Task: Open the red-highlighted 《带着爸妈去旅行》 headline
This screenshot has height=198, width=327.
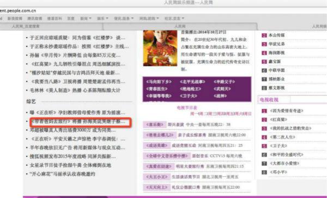Action: [x=78, y=122]
